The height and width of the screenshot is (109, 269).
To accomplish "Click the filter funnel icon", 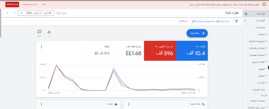I will (236, 21).
